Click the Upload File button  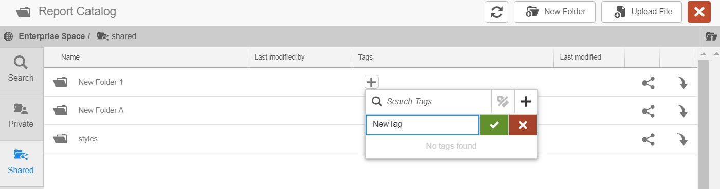click(x=642, y=12)
